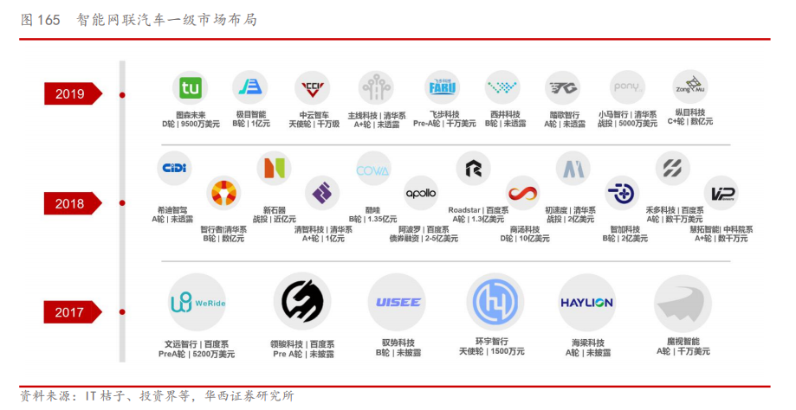Viewport: 796px width, 410px height.
Task: Click the text 智行者 | 清华系
Action: pyautogui.click(x=223, y=229)
